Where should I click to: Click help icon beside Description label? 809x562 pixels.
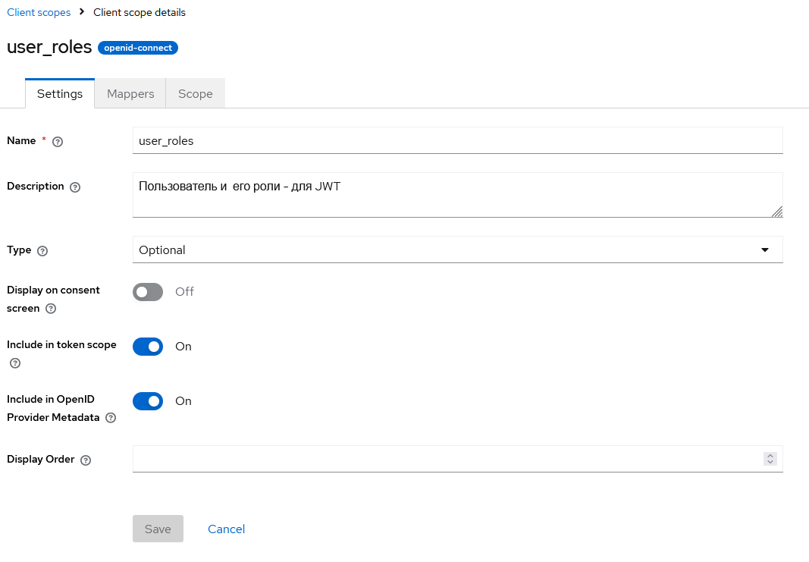point(75,187)
